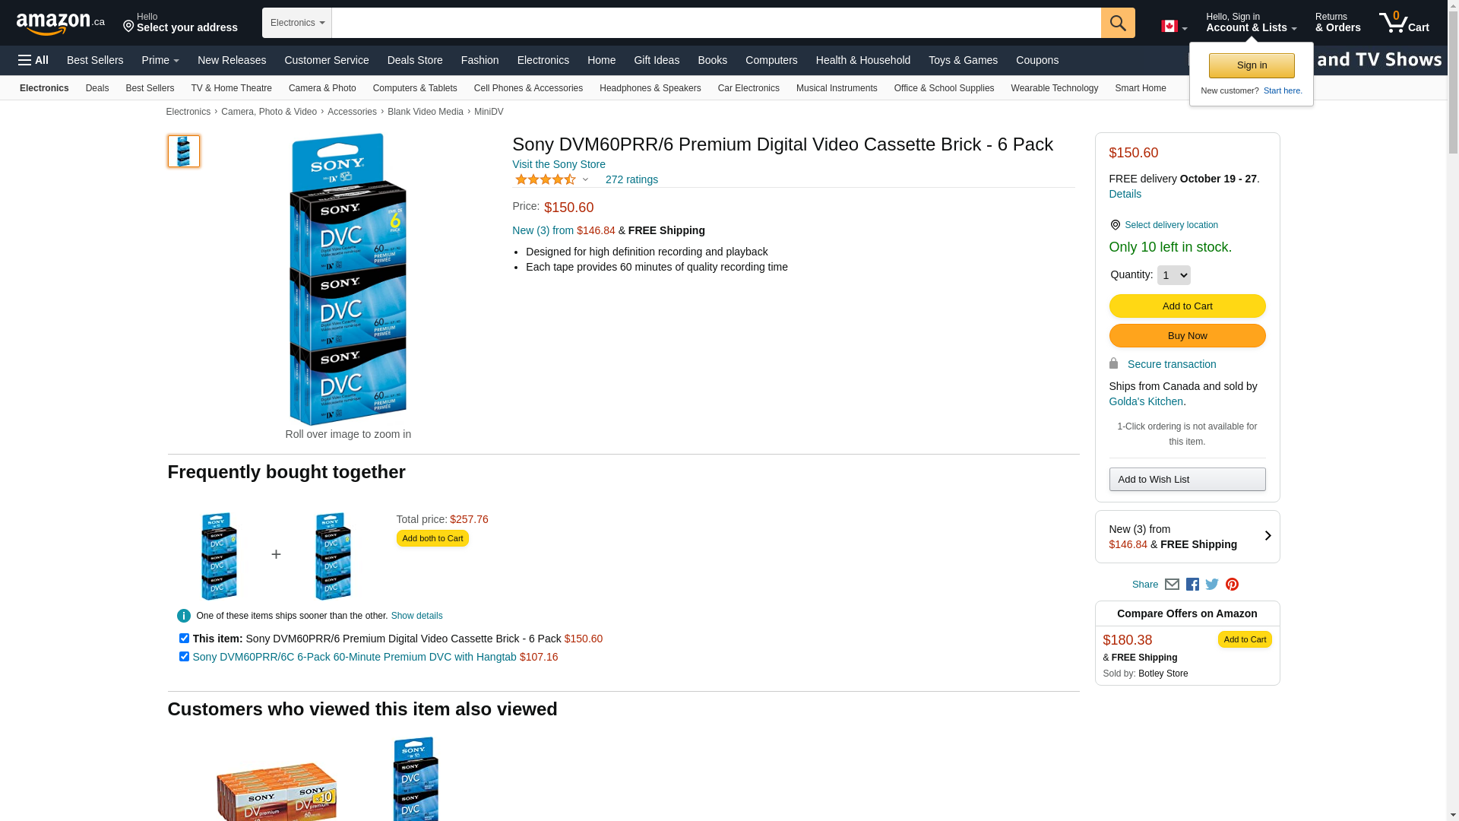Viewport: 1459px width, 821px height.
Task: Click the Add to Cart button
Action: tap(1187, 306)
